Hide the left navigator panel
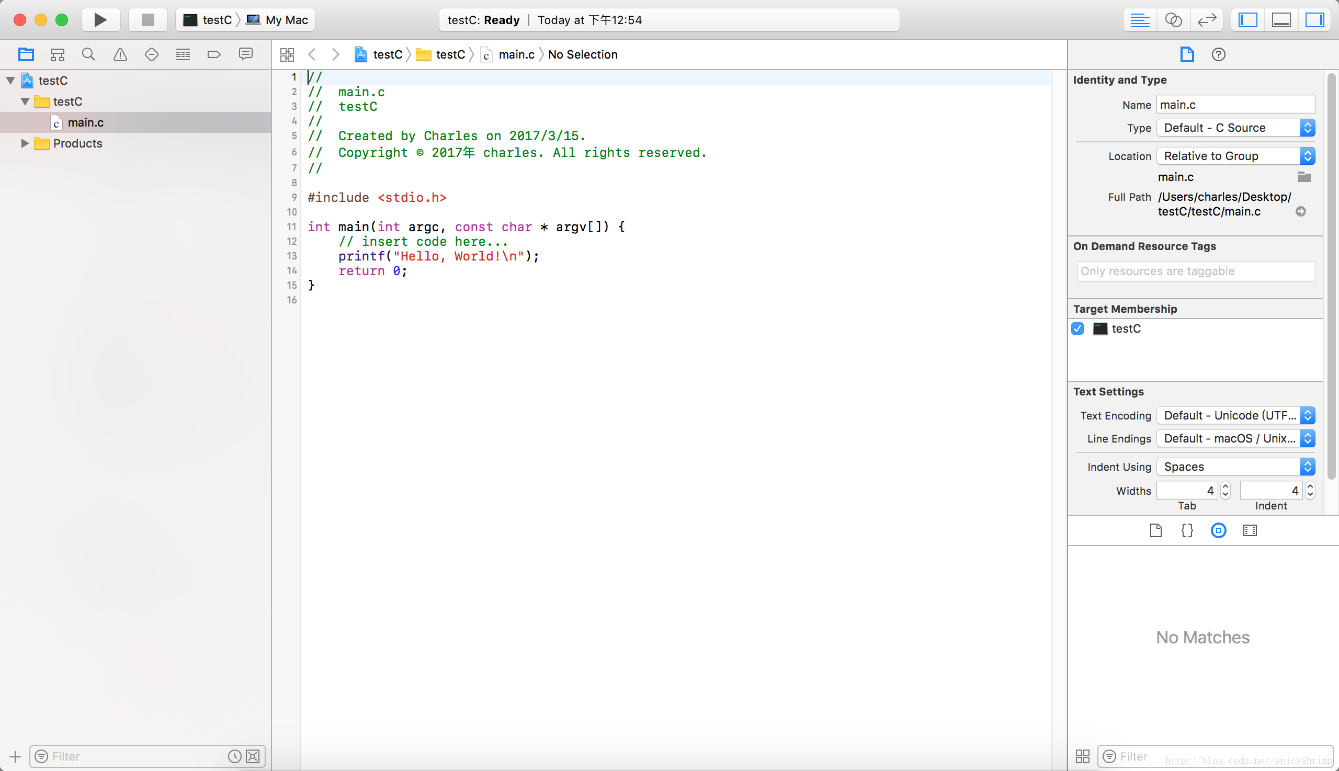Viewport: 1339px width, 771px height. (x=1248, y=20)
